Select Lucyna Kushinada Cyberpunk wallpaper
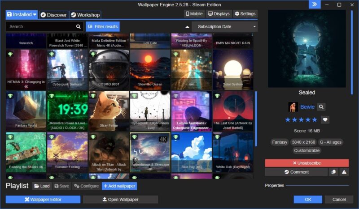 coord(192,111)
